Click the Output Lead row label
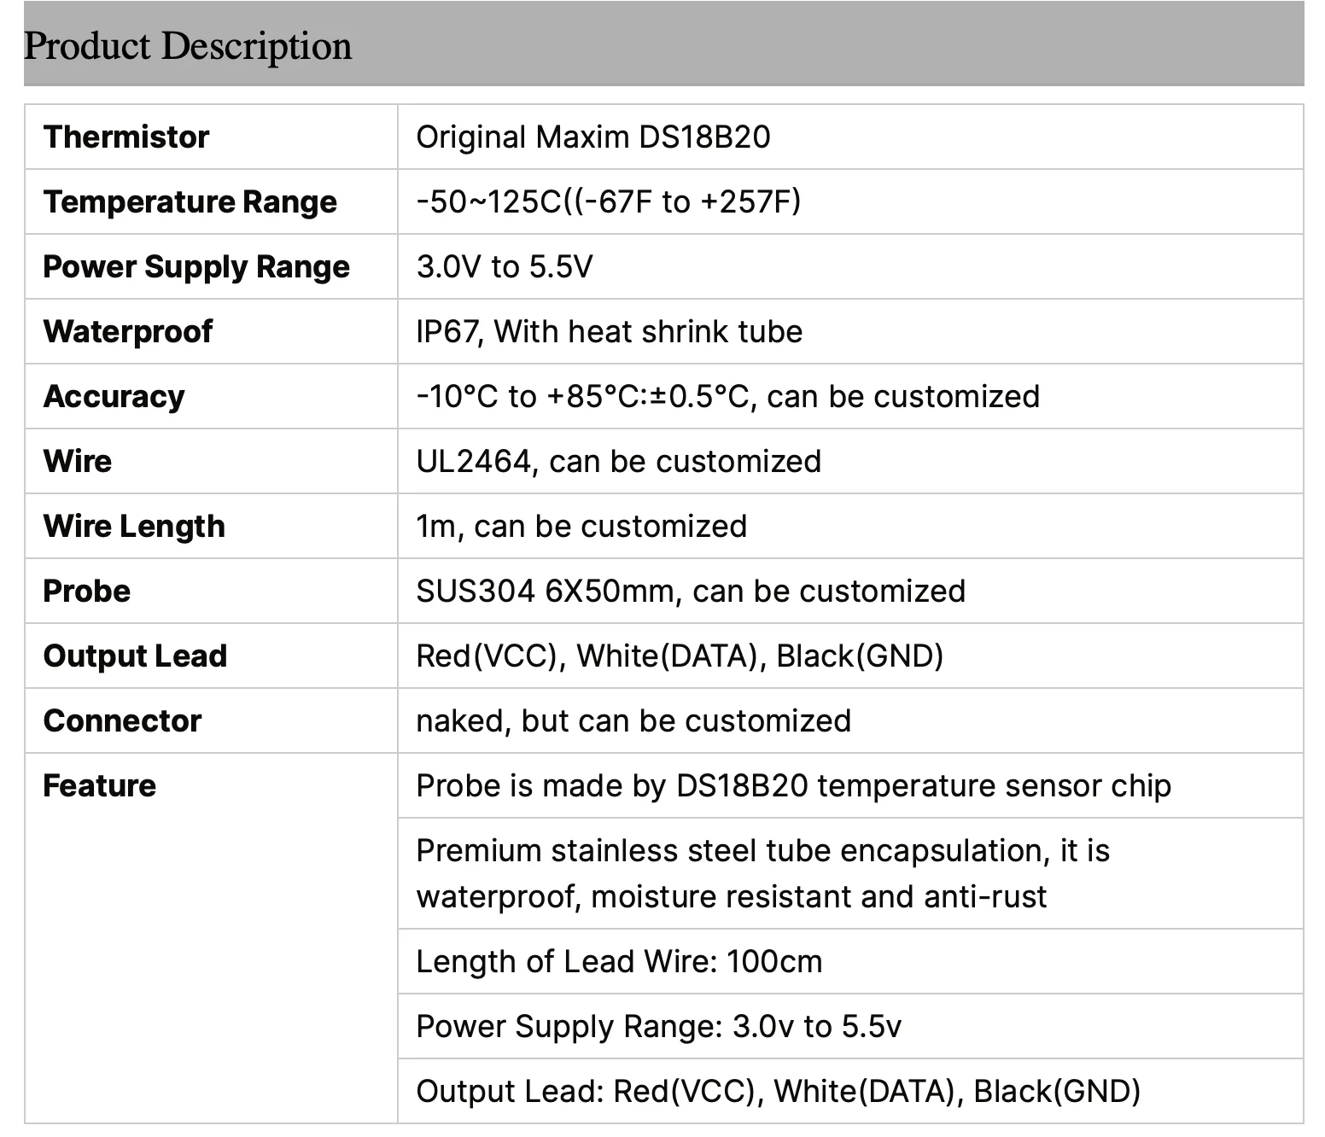Viewport: 1325px width, 1137px height. 135,656
